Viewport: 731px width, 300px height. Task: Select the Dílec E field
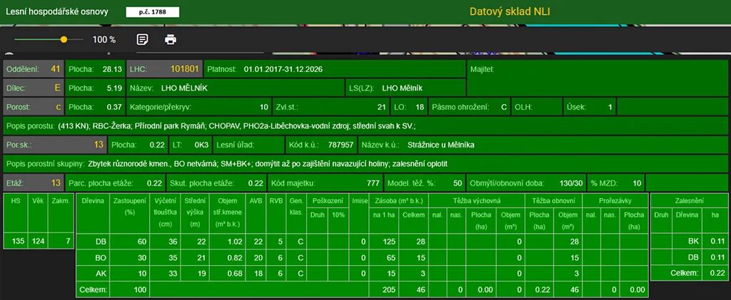(34, 88)
